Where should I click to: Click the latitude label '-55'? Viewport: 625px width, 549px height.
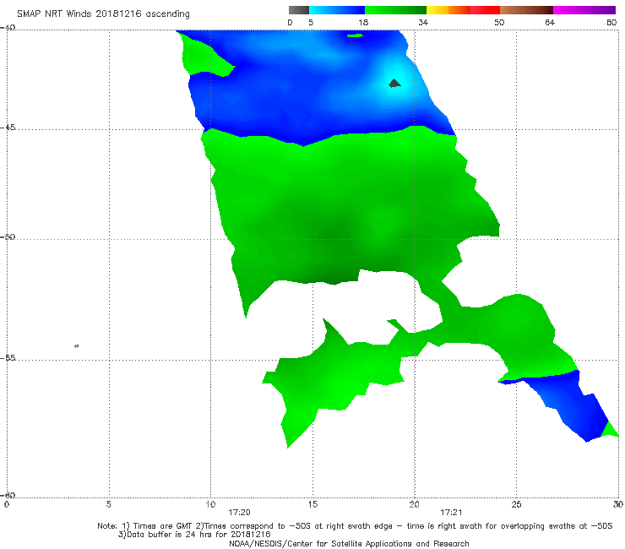[x=8, y=357]
